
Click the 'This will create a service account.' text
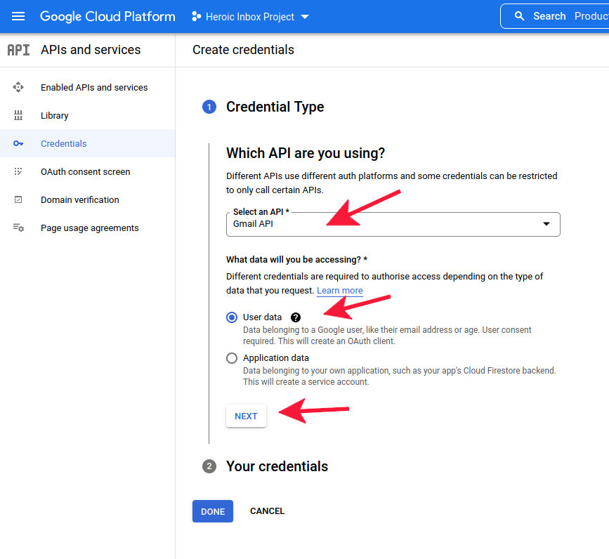tap(306, 382)
